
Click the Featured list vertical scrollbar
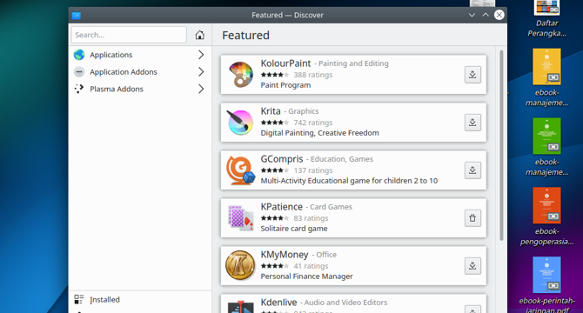click(501, 145)
